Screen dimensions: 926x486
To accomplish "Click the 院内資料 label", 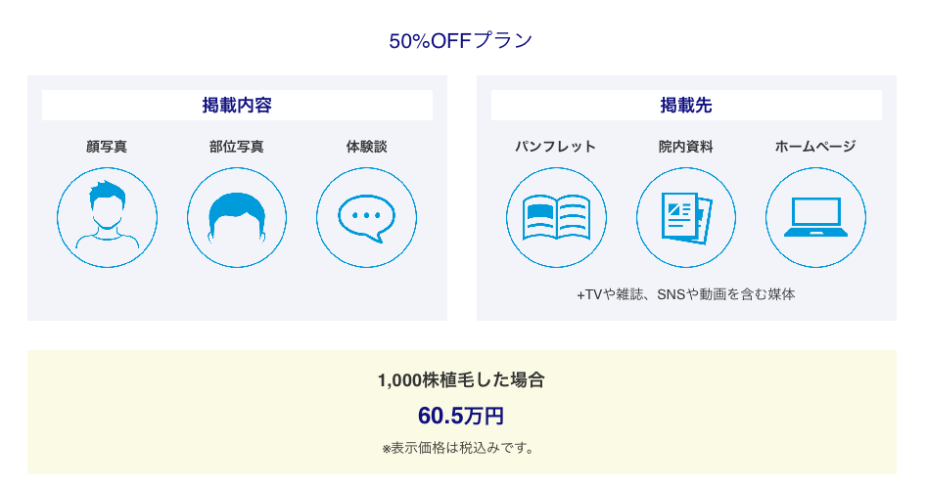I will pyautogui.click(x=686, y=147).
